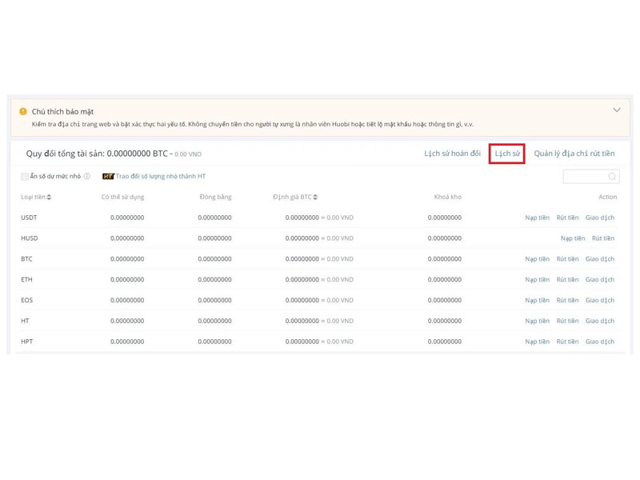
Task: Collapse the security note with the chevron
Action: coord(616,110)
